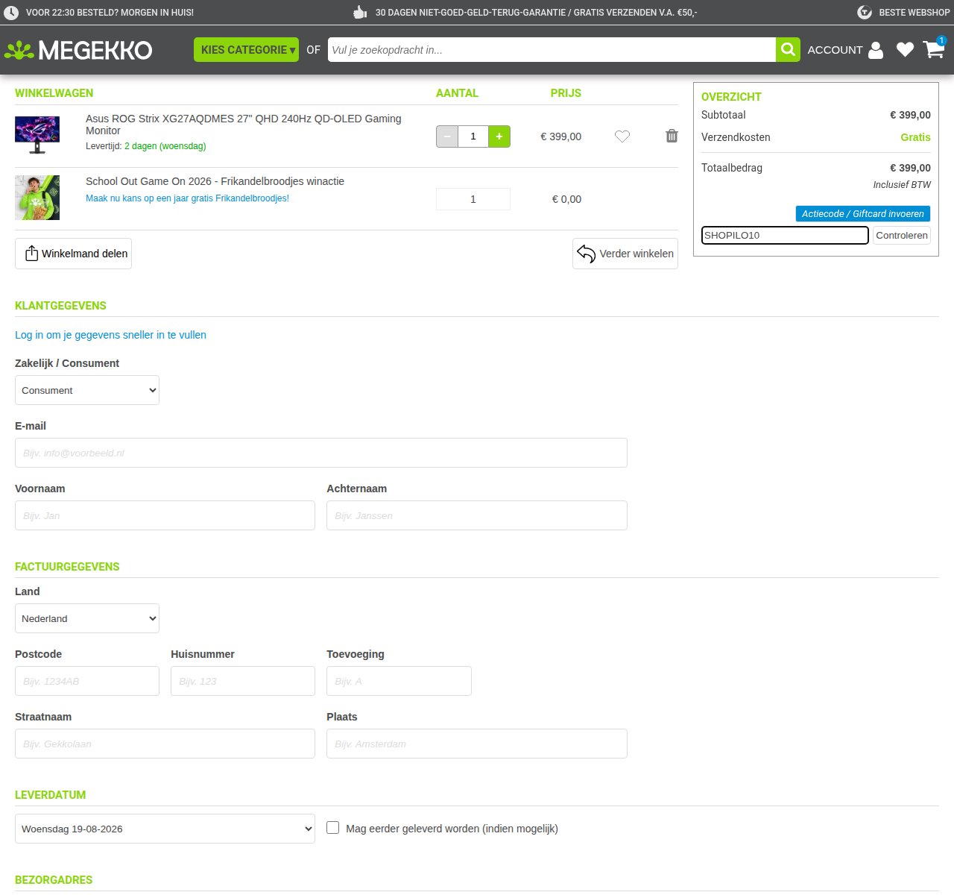This screenshot has width=954, height=895.
Task: Enable 'Mag eerder geleverd worden' checkbox
Action: pyautogui.click(x=333, y=828)
